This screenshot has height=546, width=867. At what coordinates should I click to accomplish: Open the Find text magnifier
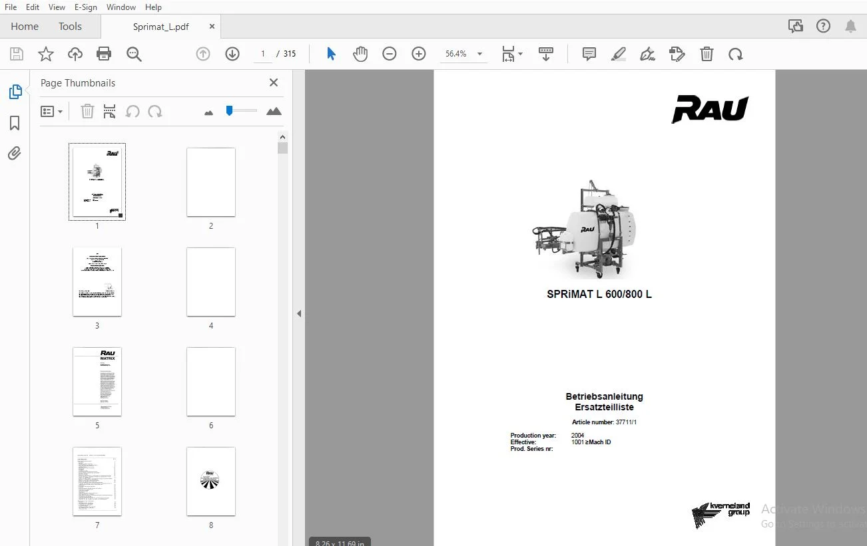(135, 54)
